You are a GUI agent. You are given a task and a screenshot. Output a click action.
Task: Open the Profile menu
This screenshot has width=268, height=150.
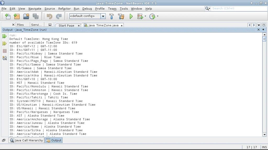pos(100,9)
